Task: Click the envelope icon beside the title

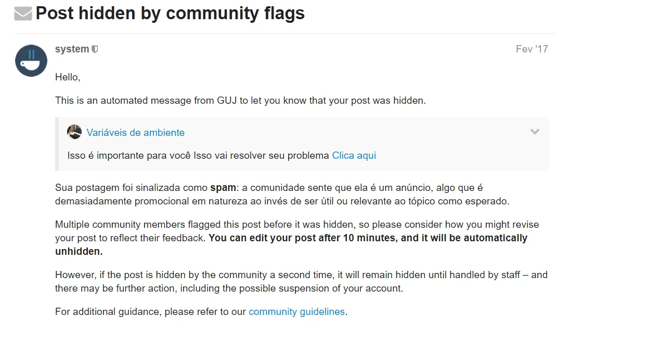Action: pos(23,14)
